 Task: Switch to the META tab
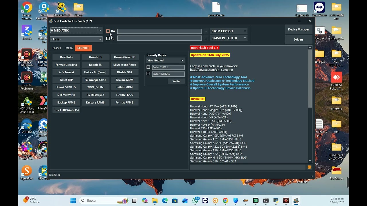tap(69, 48)
